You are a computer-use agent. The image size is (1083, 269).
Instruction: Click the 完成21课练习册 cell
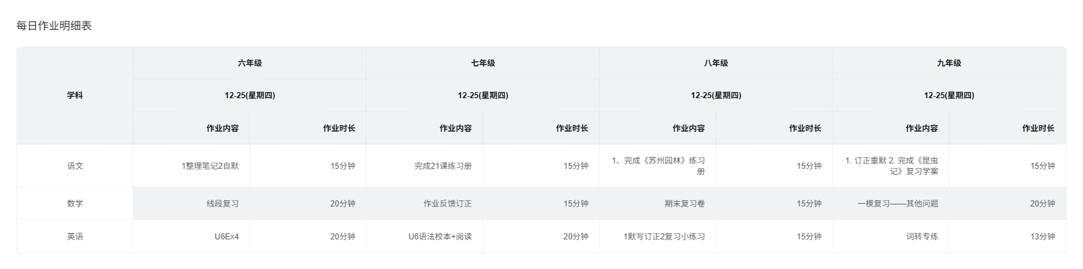(443, 166)
